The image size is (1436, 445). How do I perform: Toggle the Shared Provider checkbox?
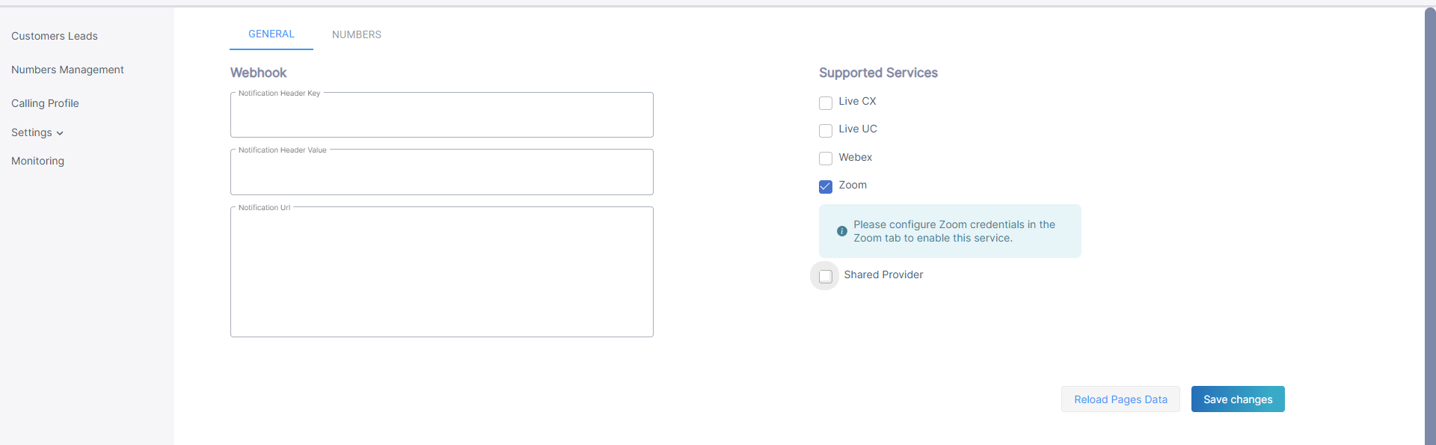click(x=825, y=276)
